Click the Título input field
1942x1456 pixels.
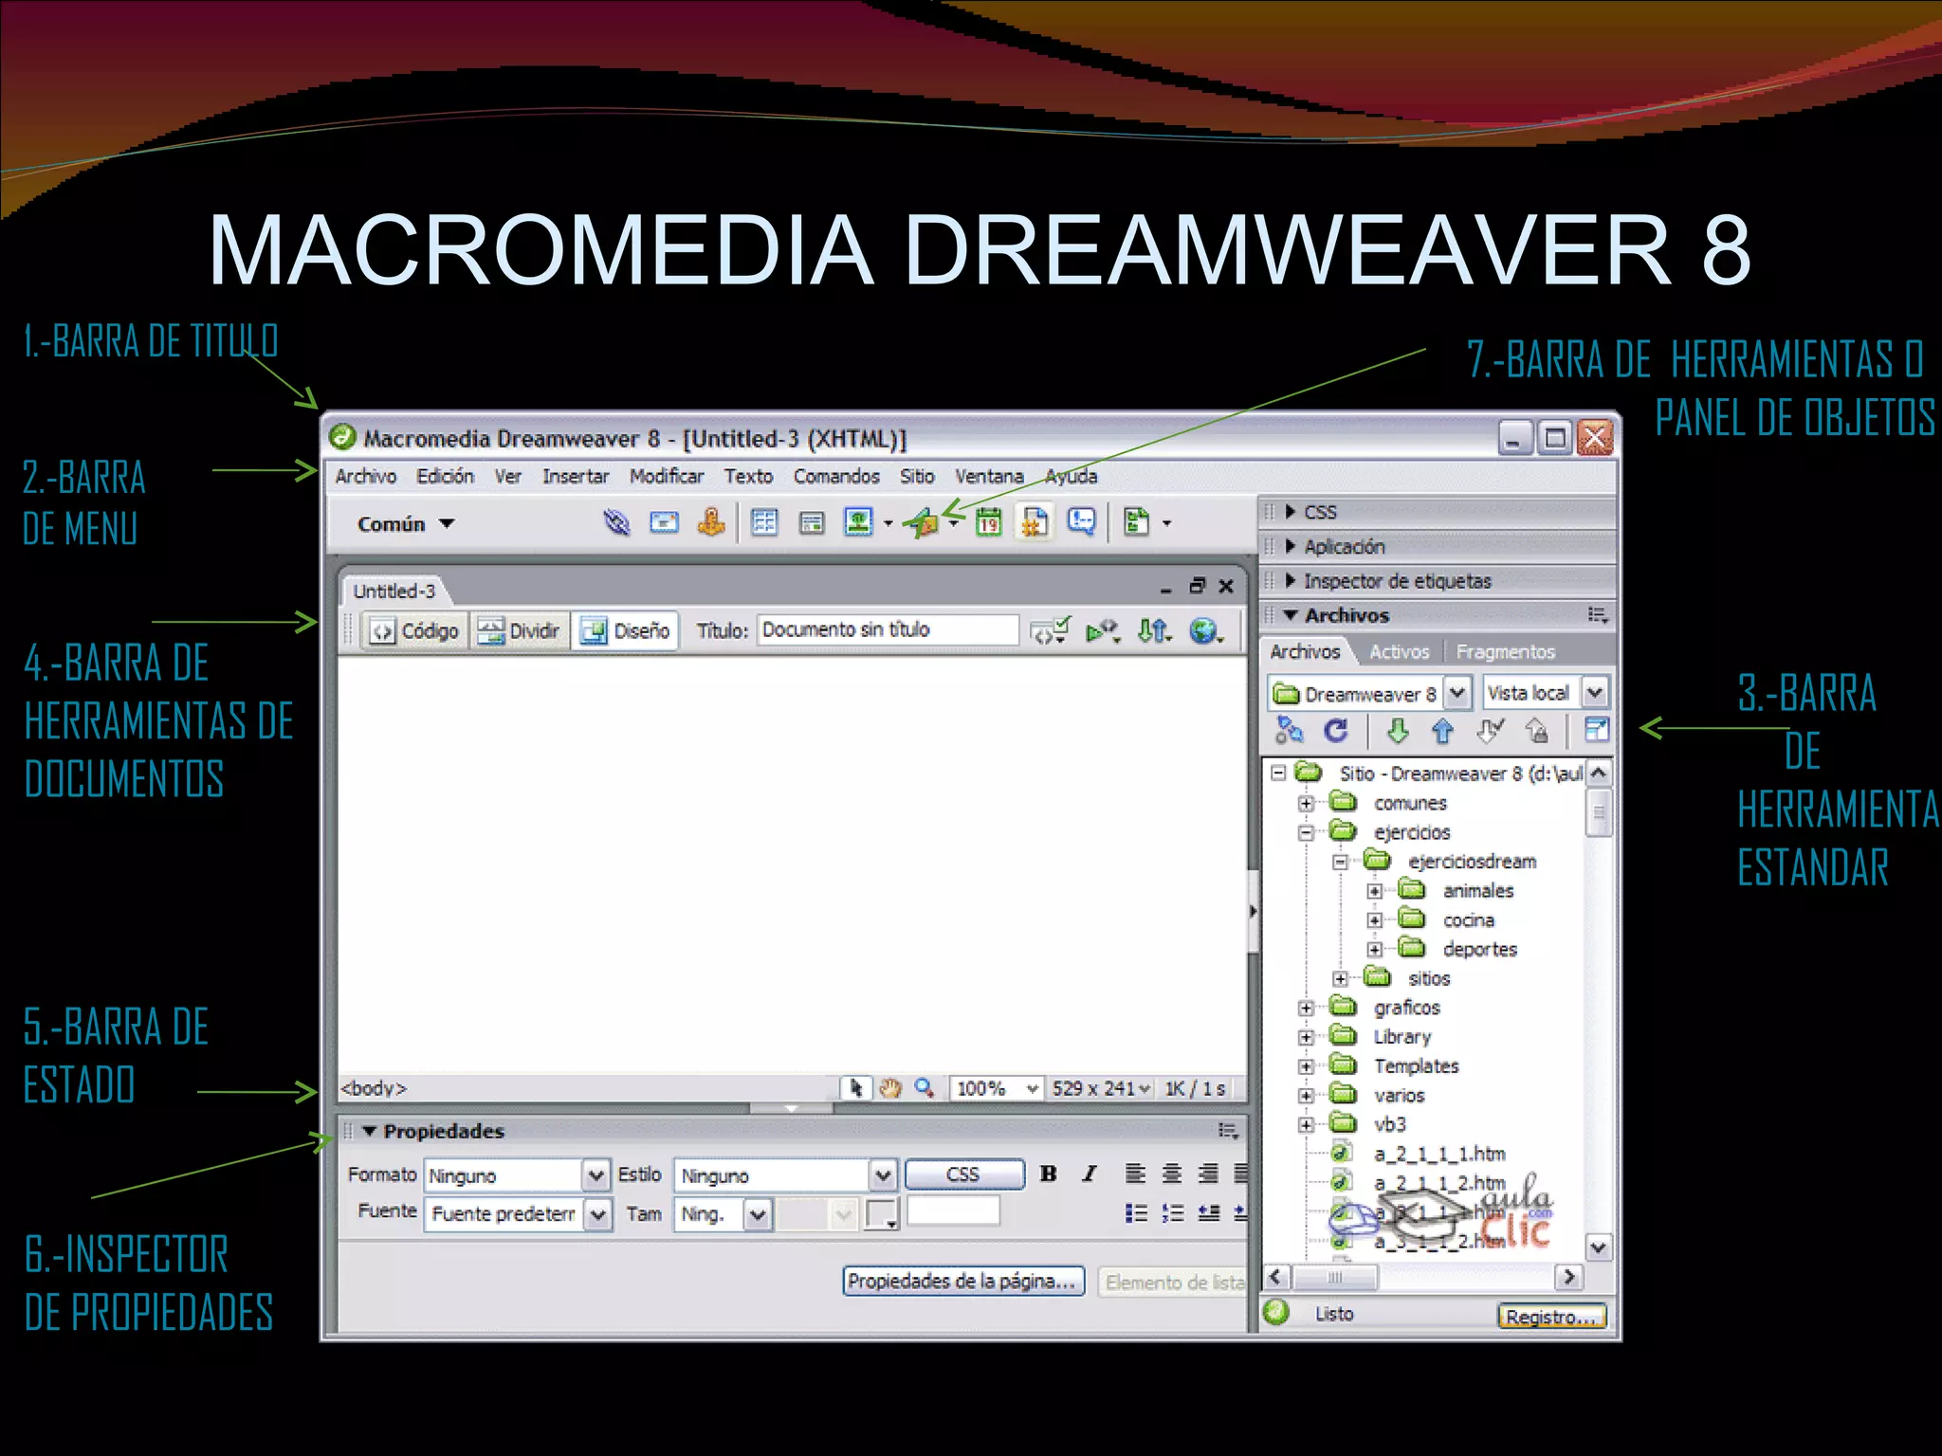887,629
